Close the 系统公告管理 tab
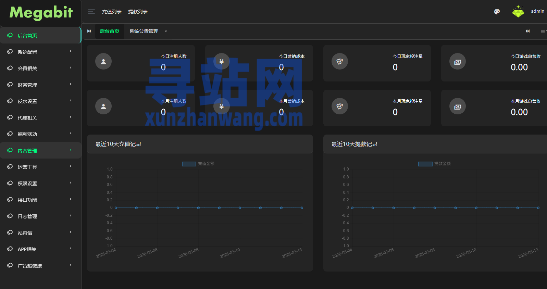This screenshot has height=289, width=547. click(166, 31)
